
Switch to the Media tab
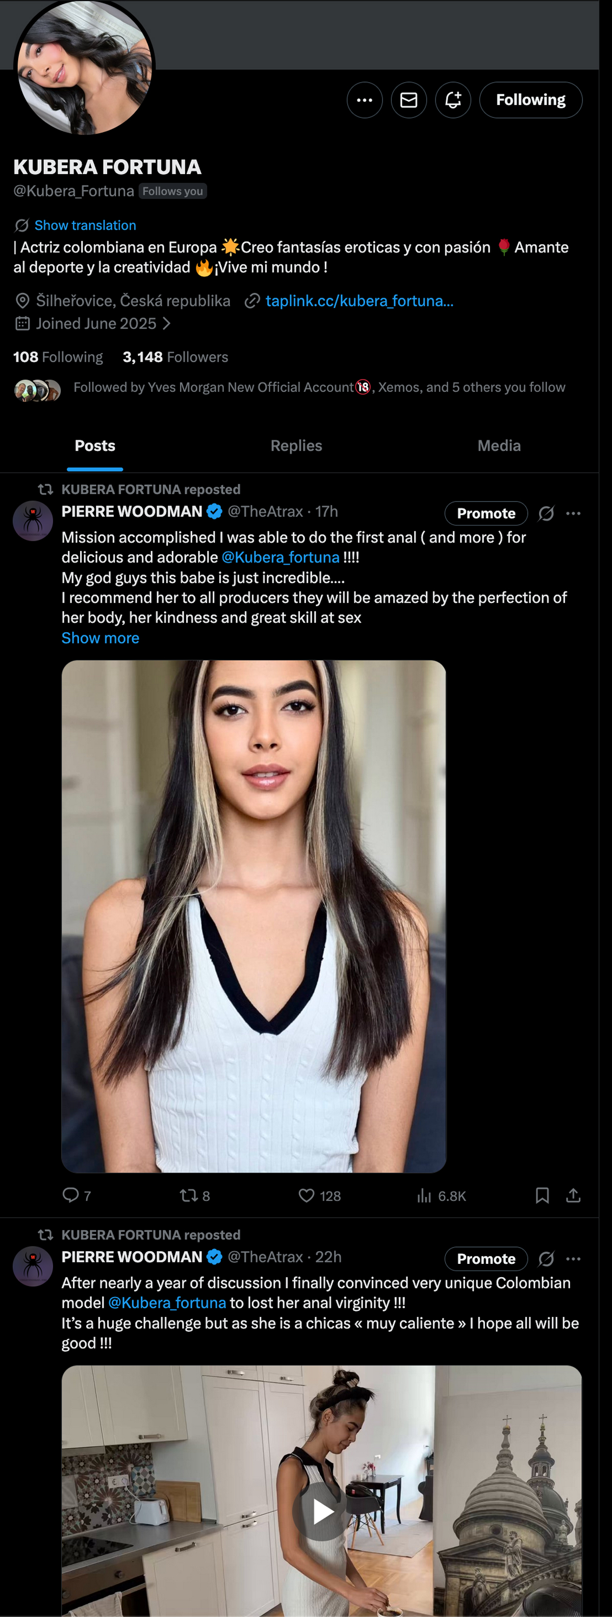(498, 445)
